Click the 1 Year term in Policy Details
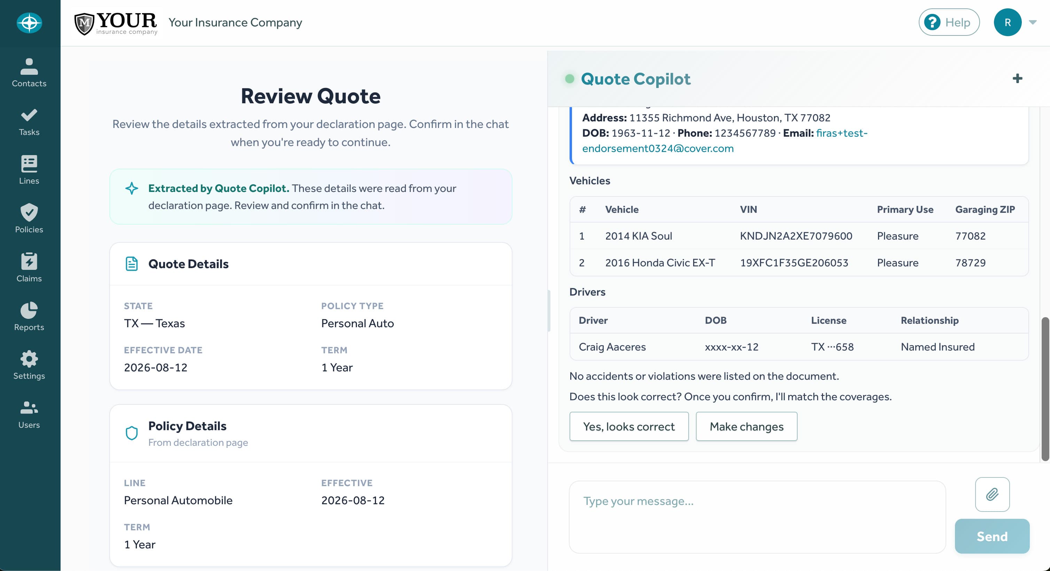Viewport: 1050px width, 571px height. 139,545
